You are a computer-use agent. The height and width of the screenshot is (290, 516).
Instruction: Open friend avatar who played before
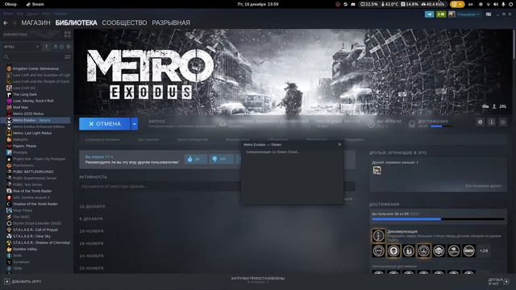[377, 170]
